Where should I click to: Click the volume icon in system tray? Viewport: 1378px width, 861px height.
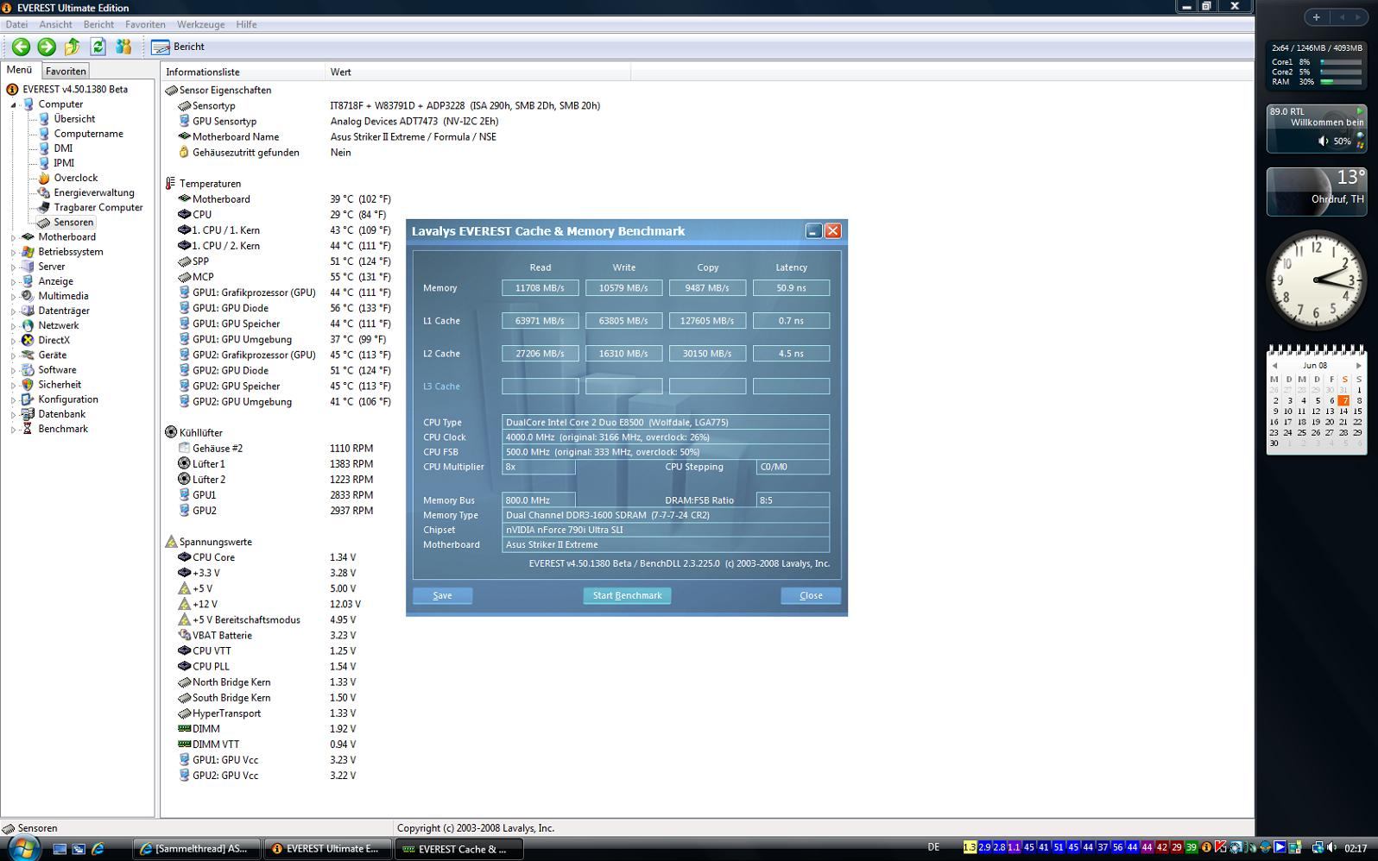coord(1331,848)
